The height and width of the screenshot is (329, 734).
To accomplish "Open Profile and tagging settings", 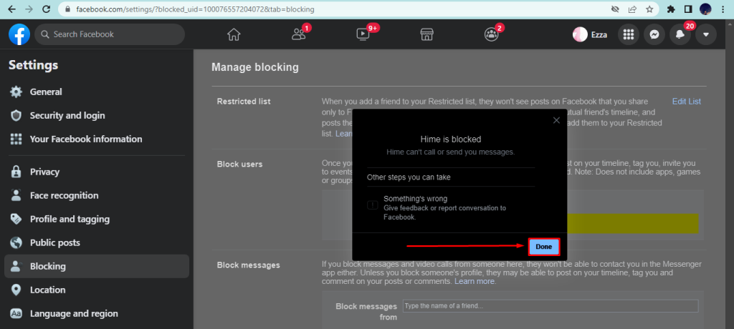I will (97, 219).
